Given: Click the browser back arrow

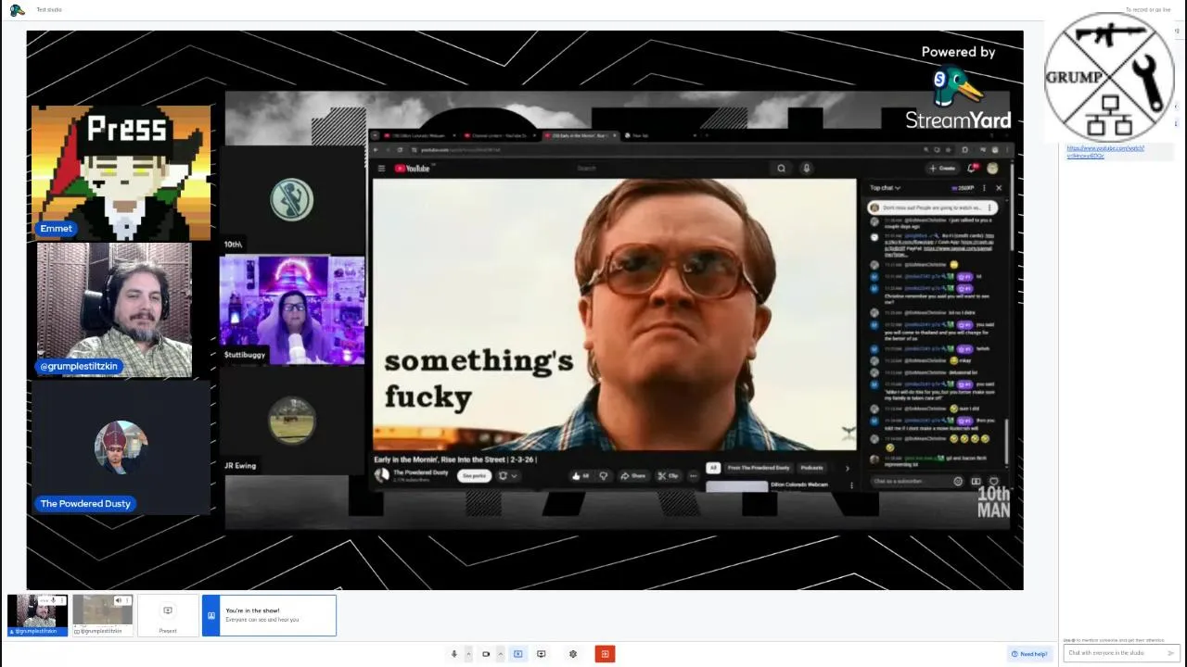Looking at the screenshot, I should point(377,150).
